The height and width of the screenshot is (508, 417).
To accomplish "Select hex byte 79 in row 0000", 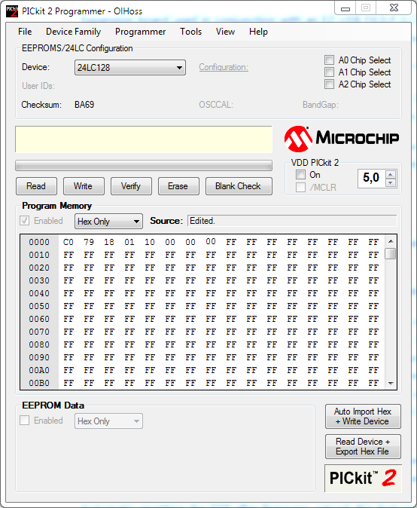I will 89,242.
